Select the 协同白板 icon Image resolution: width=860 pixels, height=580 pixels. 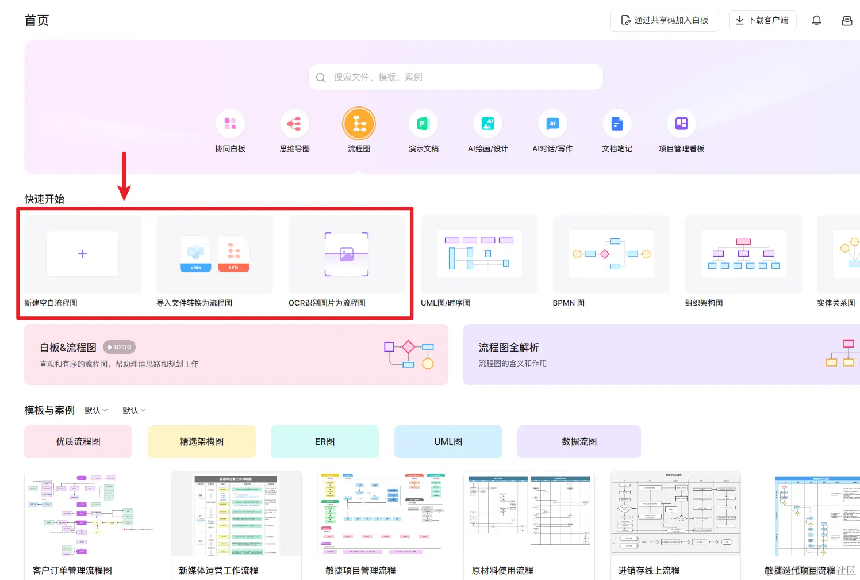[230, 123]
